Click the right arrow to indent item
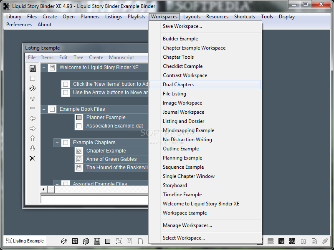 tap(33, 128)
